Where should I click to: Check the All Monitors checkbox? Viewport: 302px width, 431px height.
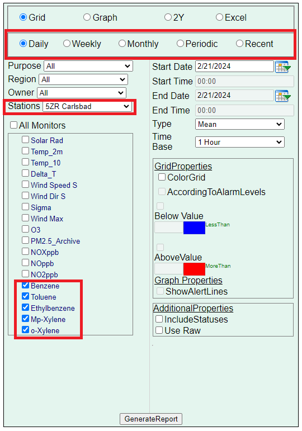(13, 125)
